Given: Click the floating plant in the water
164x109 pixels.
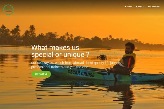Looking at the screenshot, I should point(102,57).
